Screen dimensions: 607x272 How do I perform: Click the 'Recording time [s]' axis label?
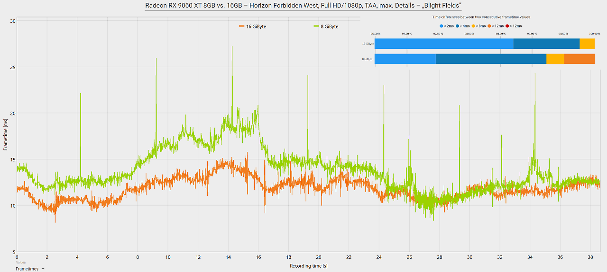[309, 266]
